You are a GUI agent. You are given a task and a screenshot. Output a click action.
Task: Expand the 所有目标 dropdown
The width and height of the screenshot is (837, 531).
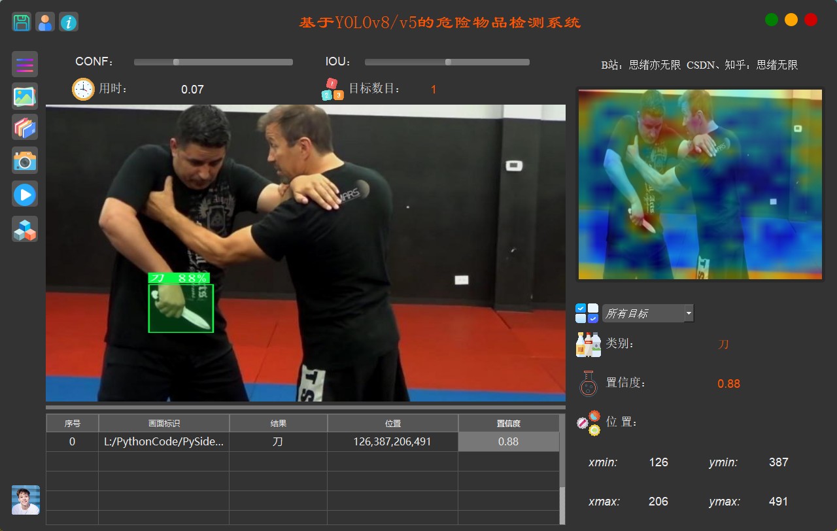point(644,313)
